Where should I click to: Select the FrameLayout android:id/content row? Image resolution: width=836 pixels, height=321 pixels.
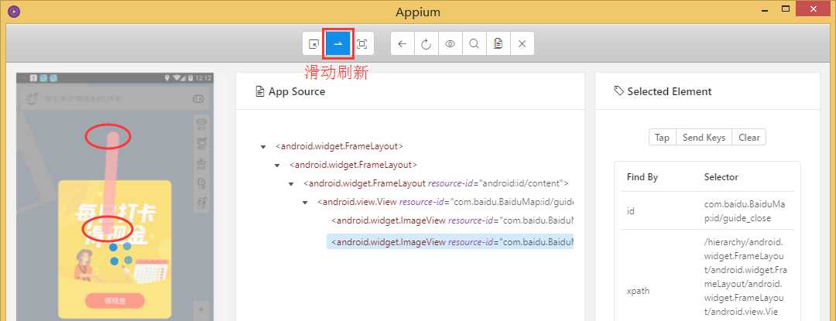pyautogui.click(x=436, y=183)
